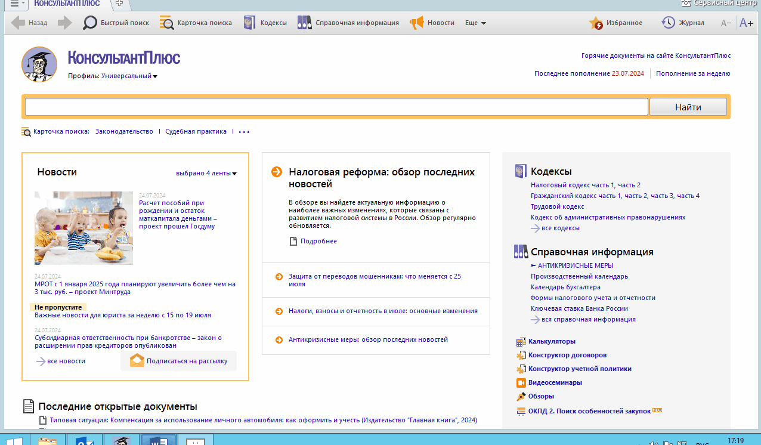Click the Найти search button
761x445 pixels.
click(688, 107)
